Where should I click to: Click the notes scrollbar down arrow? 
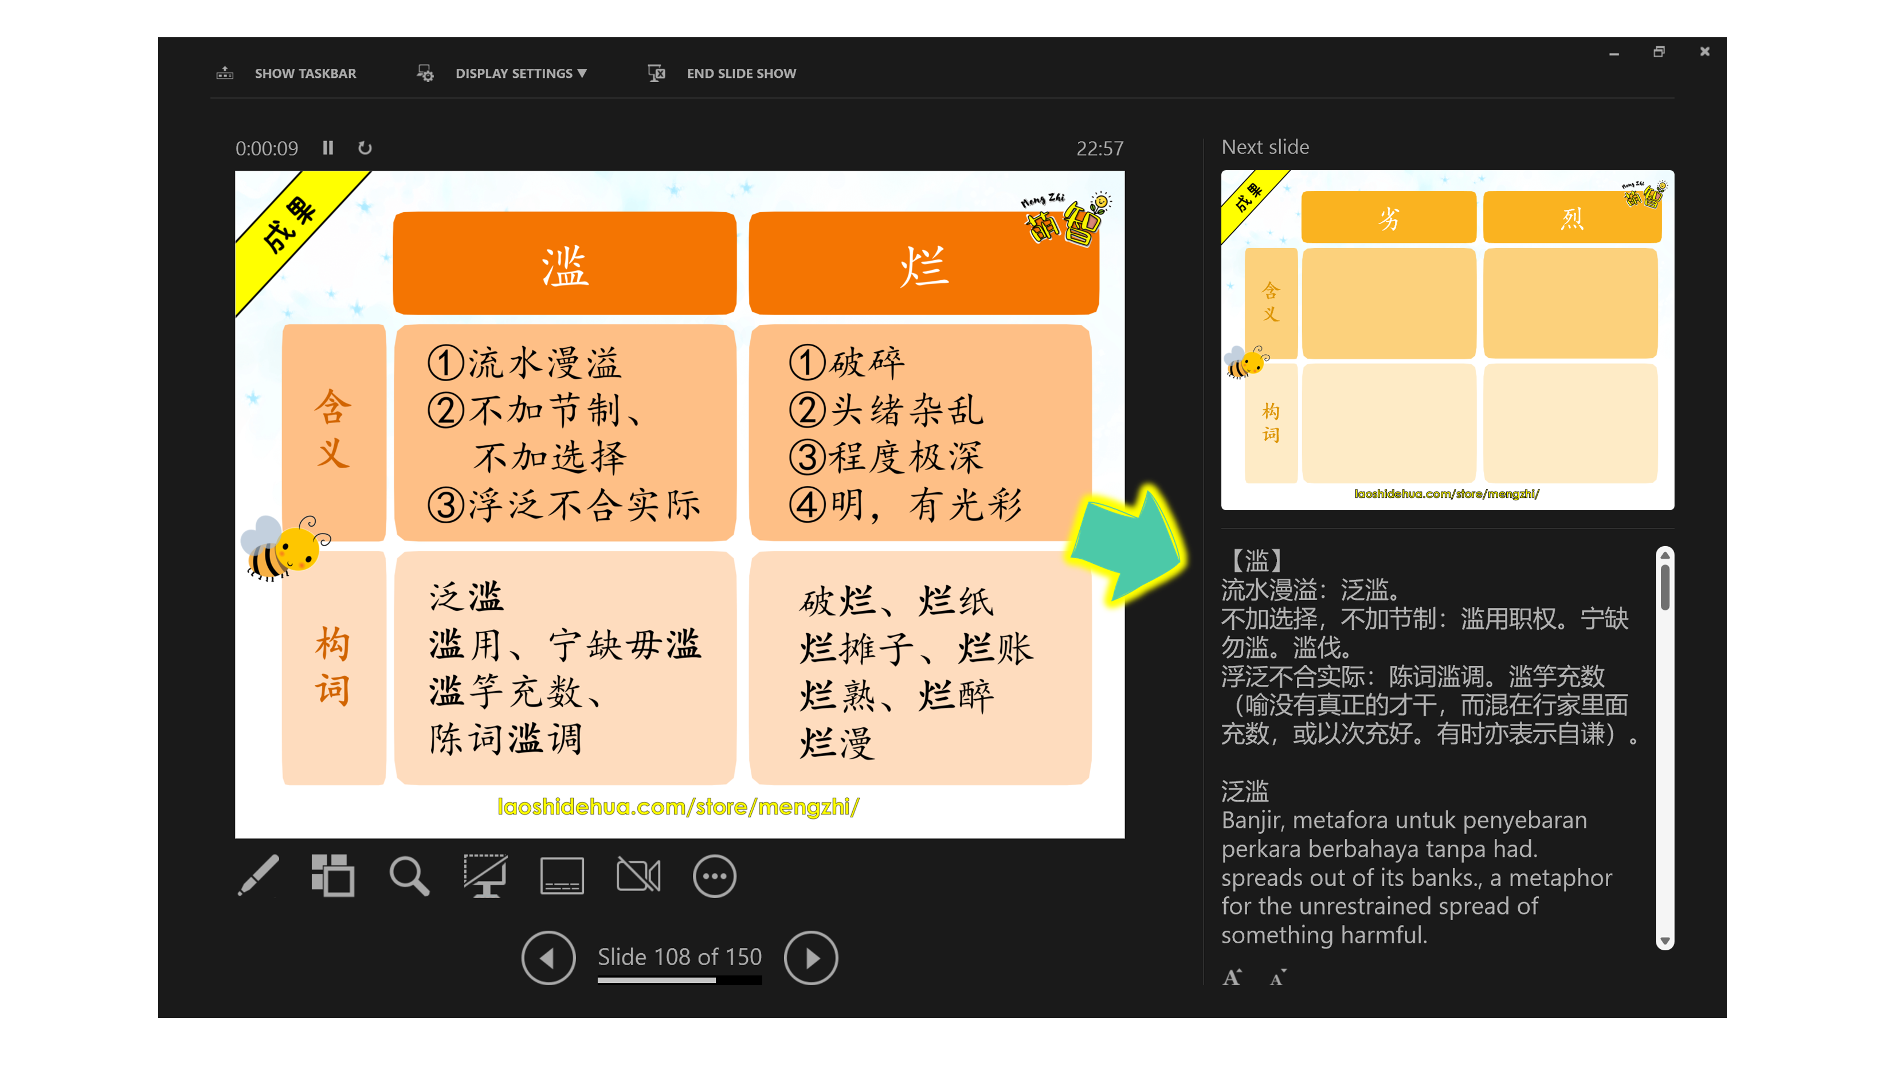tap(1664, 941)
